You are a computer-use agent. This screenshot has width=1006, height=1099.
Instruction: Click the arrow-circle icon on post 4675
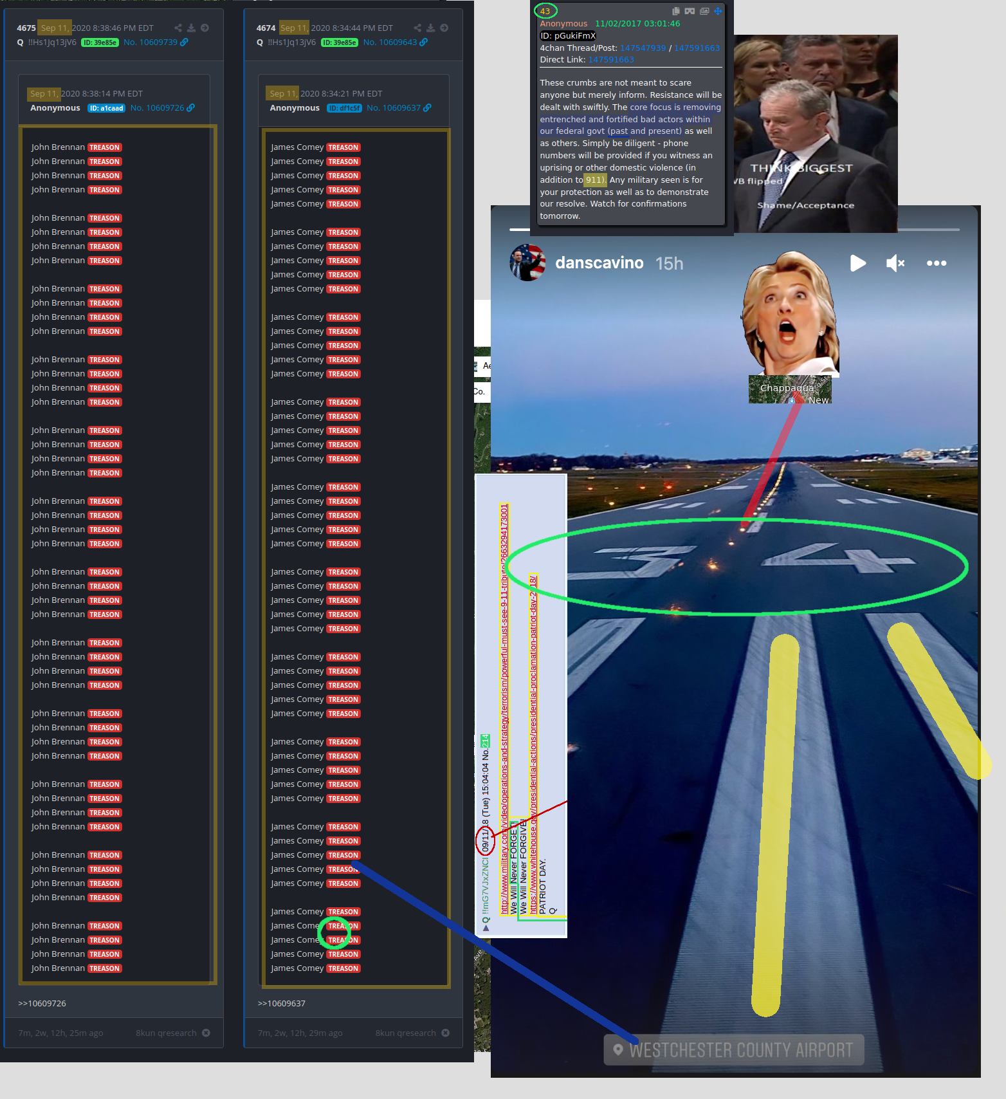[x=205, y=28]
